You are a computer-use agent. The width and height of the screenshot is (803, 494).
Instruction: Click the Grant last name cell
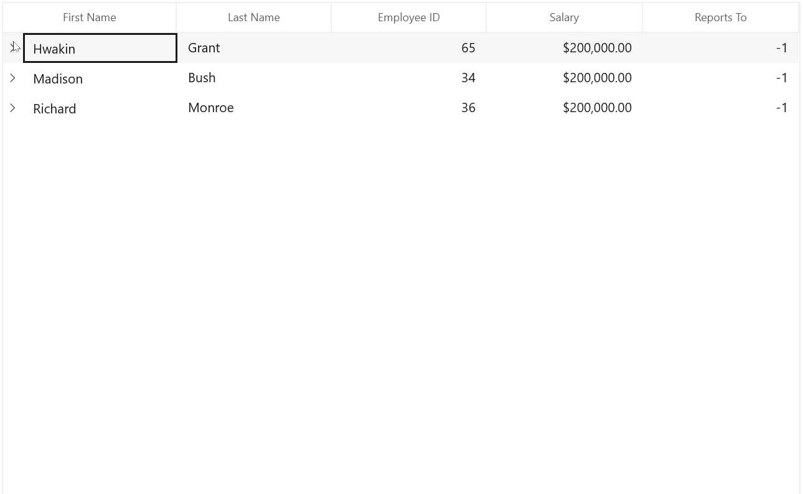tap(253, 47)
